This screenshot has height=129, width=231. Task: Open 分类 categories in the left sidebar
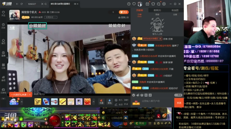click(4, 66)
